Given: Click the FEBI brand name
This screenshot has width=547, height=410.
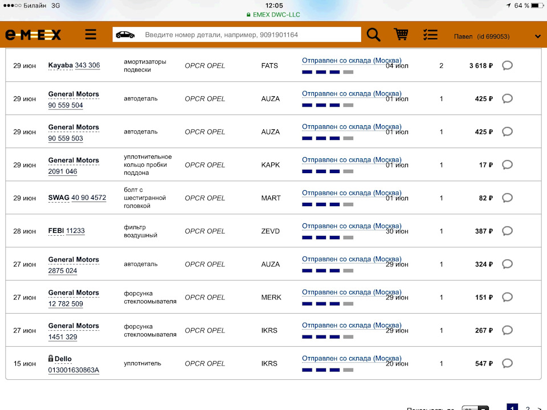Looking at the screenshot, I should point(56,231).
